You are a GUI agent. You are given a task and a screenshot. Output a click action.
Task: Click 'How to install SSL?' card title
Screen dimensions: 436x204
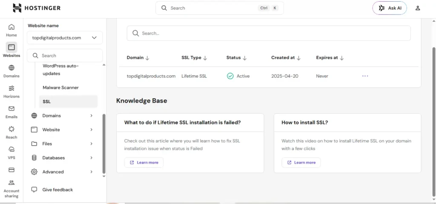point(305,122)
